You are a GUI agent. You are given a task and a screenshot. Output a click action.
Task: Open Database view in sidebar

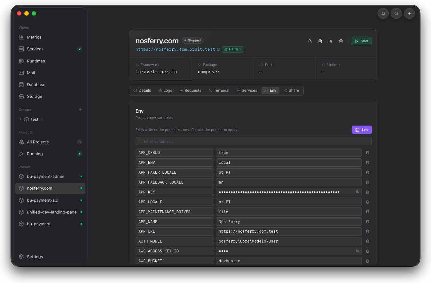(50, 84)
